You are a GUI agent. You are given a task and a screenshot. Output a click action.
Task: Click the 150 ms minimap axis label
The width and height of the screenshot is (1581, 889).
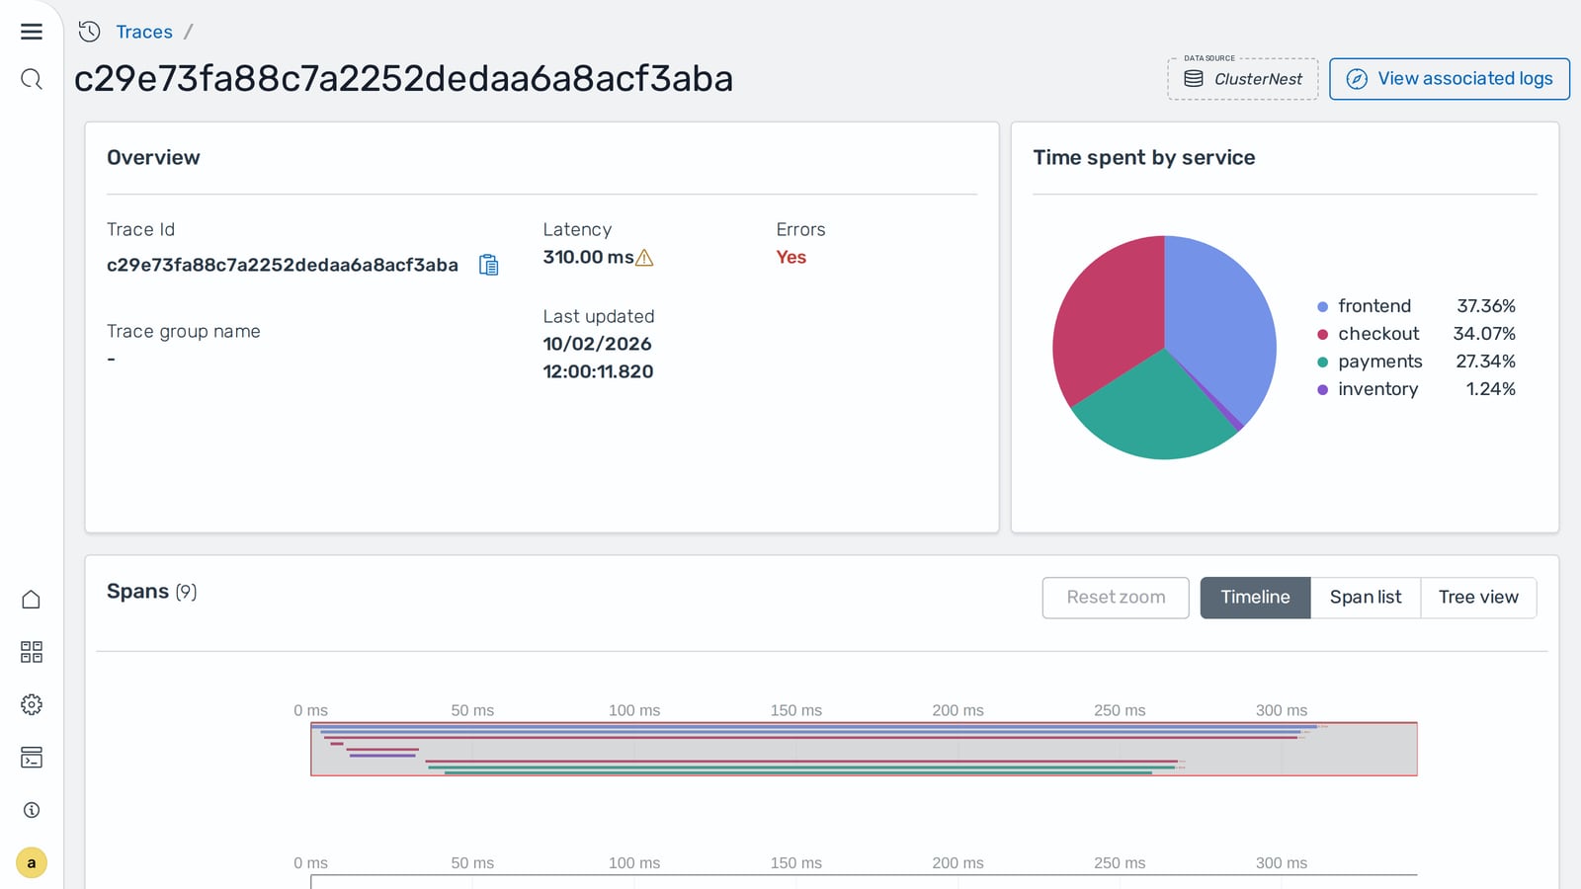click(x=796, y=710)
